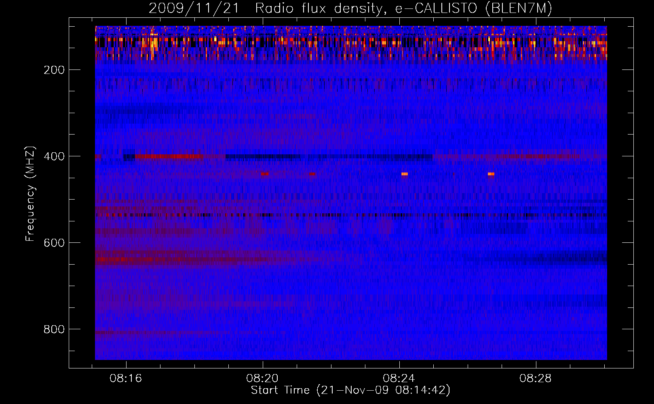Click the '400' frequency tick label
The width and height of the screenshot is (654, 404).
coord(54,156)
